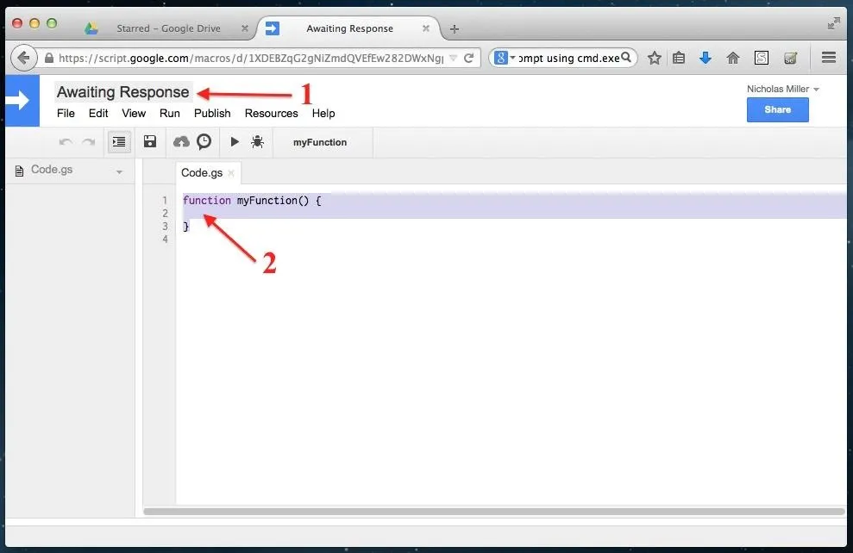Click the S extension icon in browser toolbar

point(762,58)
